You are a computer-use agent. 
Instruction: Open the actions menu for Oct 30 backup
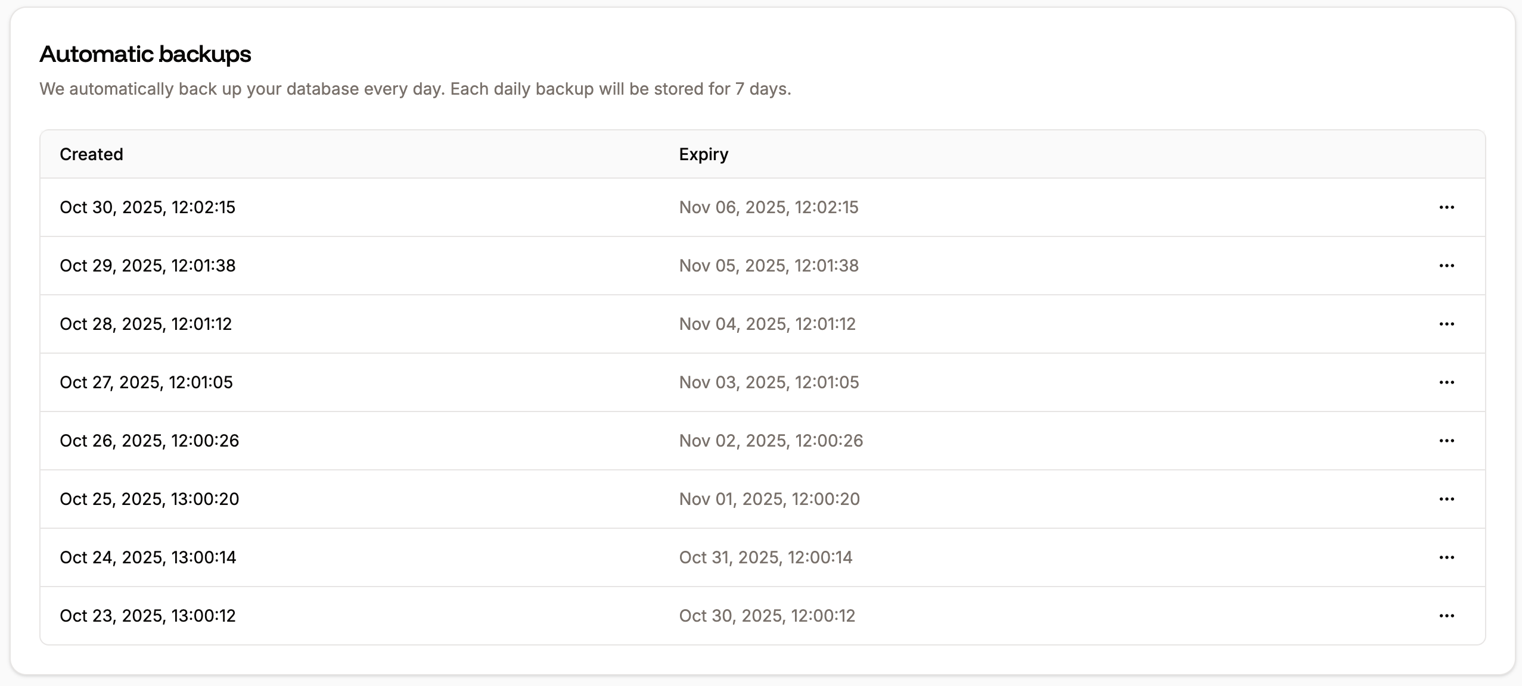[1448, 207]
